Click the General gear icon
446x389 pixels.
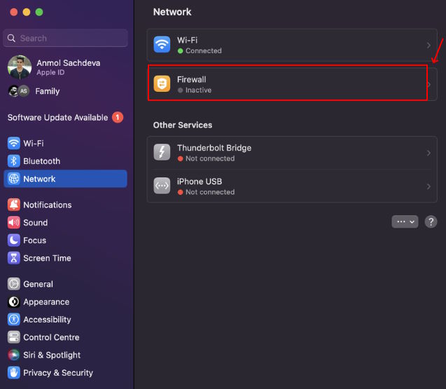pos(14,284)
